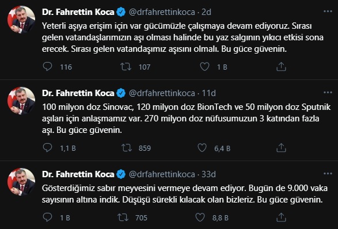338x229 pixels.
Task: Share the tweet posted 2d ago
Action: click(281, 67)
